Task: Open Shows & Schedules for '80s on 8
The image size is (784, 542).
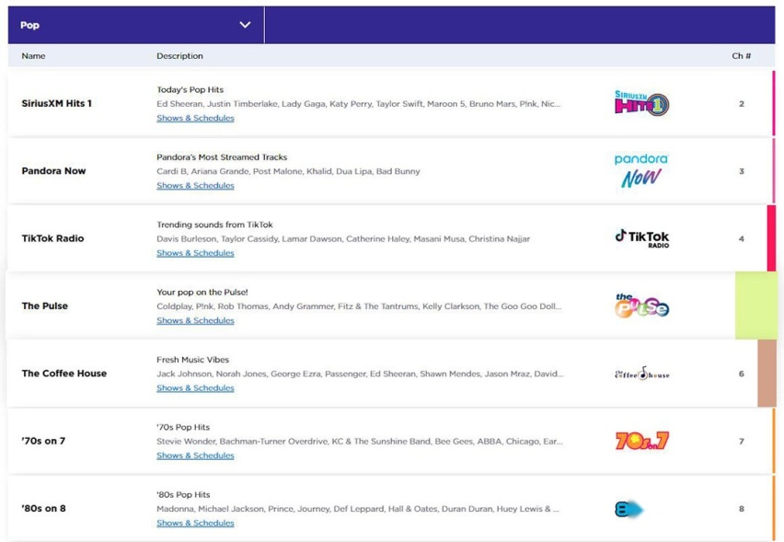Action: [x=195, y=523]
